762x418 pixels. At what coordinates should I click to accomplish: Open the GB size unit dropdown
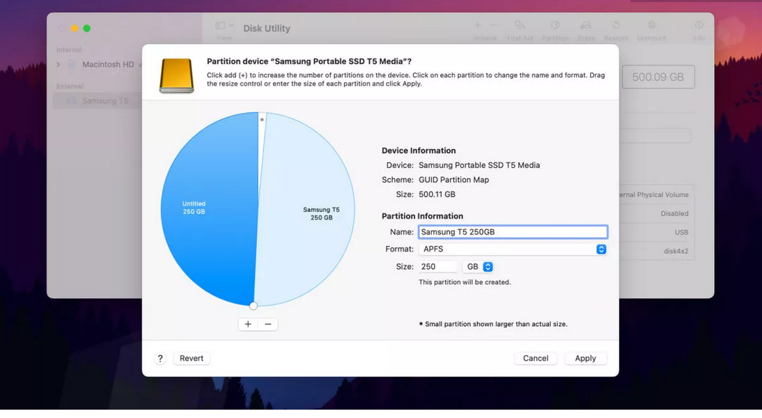tap(479, 266)
